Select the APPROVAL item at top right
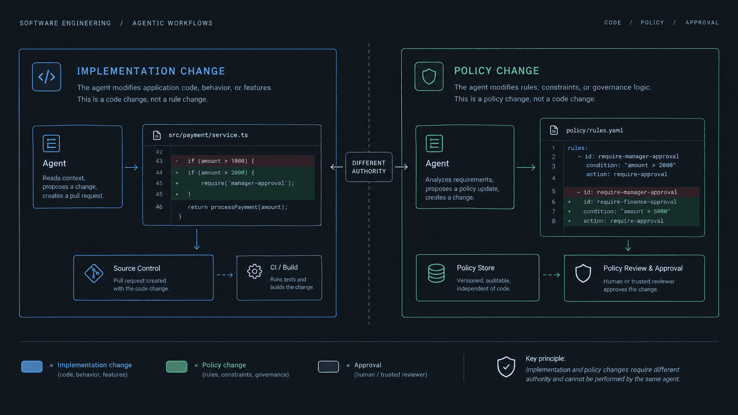Image resolution: width=738 pixels, height=415 pixels. coord(702,22)
